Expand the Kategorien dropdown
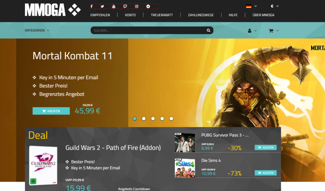Viewport: 325px width, 191px height. 37,30
